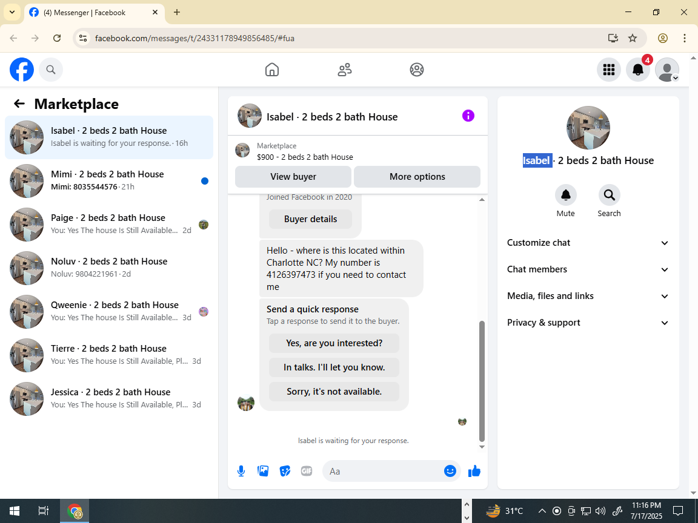Expand Privacy & support section

pos(588,323)
